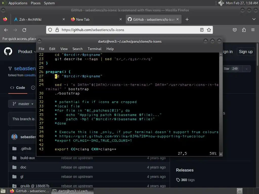The width and height of the screenshot is (259, 194).
Task: Open the terminal View menu
Action: point(64,49)
